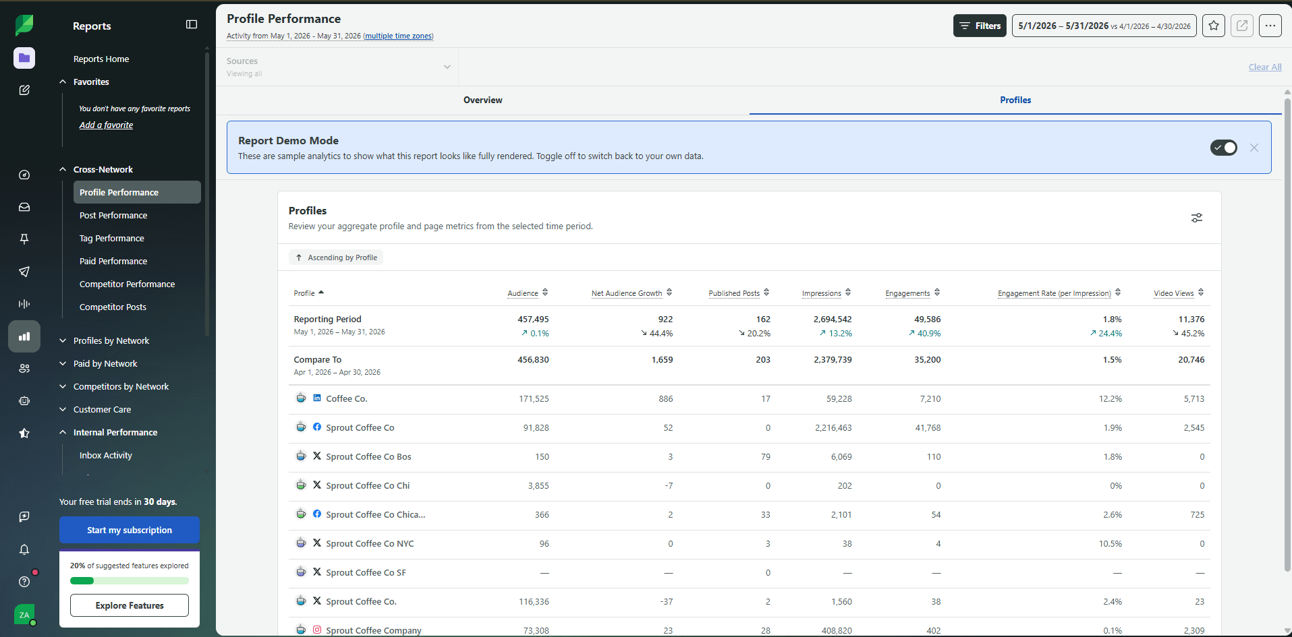
Task: Open table column settings sliders icon
Action: point(1197,218)
